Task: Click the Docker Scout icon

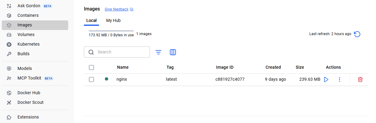Action: point(9,102)
